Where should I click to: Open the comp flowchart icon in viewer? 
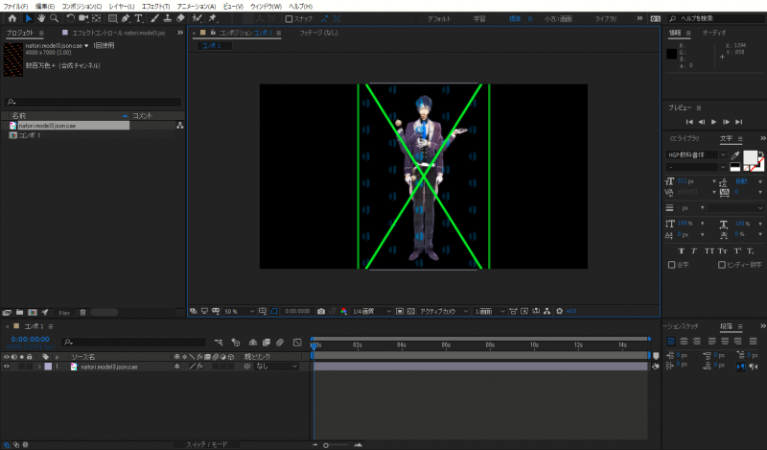coord(546,312)
